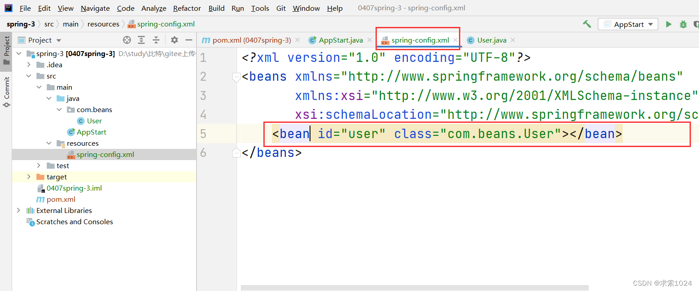Collapse the main folder
Screen dimensions: 699x291
tap(39, 87)
